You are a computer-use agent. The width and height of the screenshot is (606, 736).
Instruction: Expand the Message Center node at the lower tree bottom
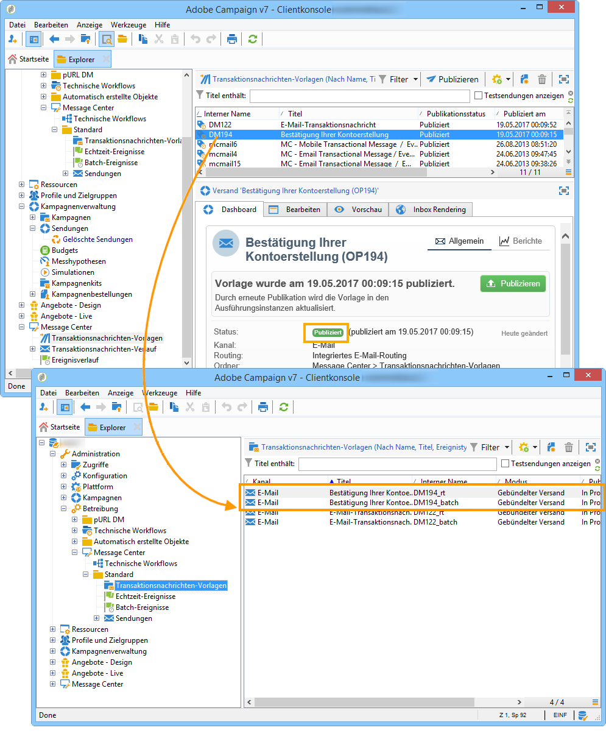[x=53, y=684]
